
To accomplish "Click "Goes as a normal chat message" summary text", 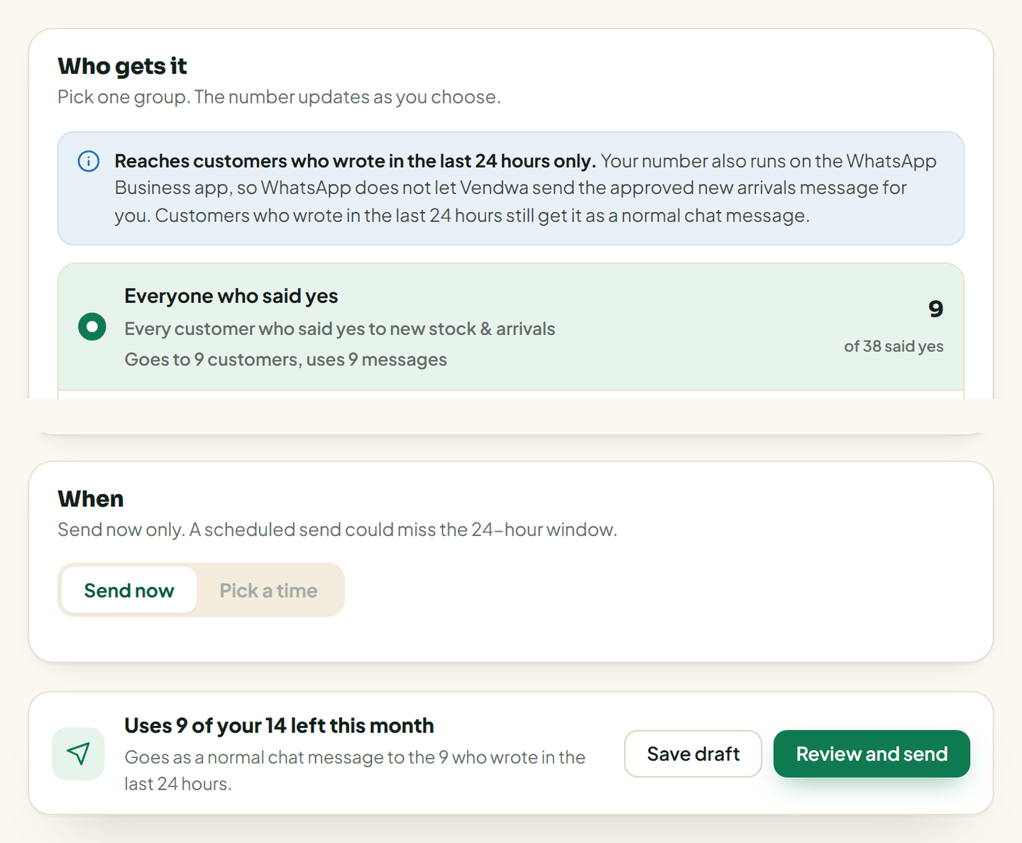I will coord(355,770).
